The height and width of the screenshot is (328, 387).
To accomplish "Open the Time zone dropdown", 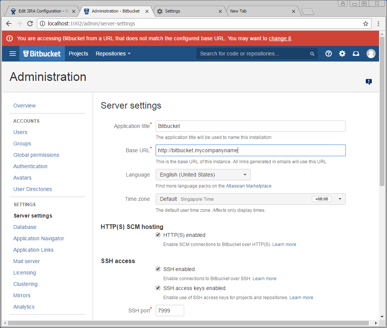I will 251,199.
